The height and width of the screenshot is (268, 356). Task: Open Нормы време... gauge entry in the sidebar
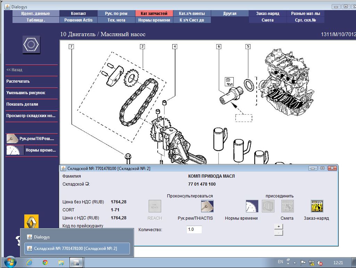pos(32,150)
